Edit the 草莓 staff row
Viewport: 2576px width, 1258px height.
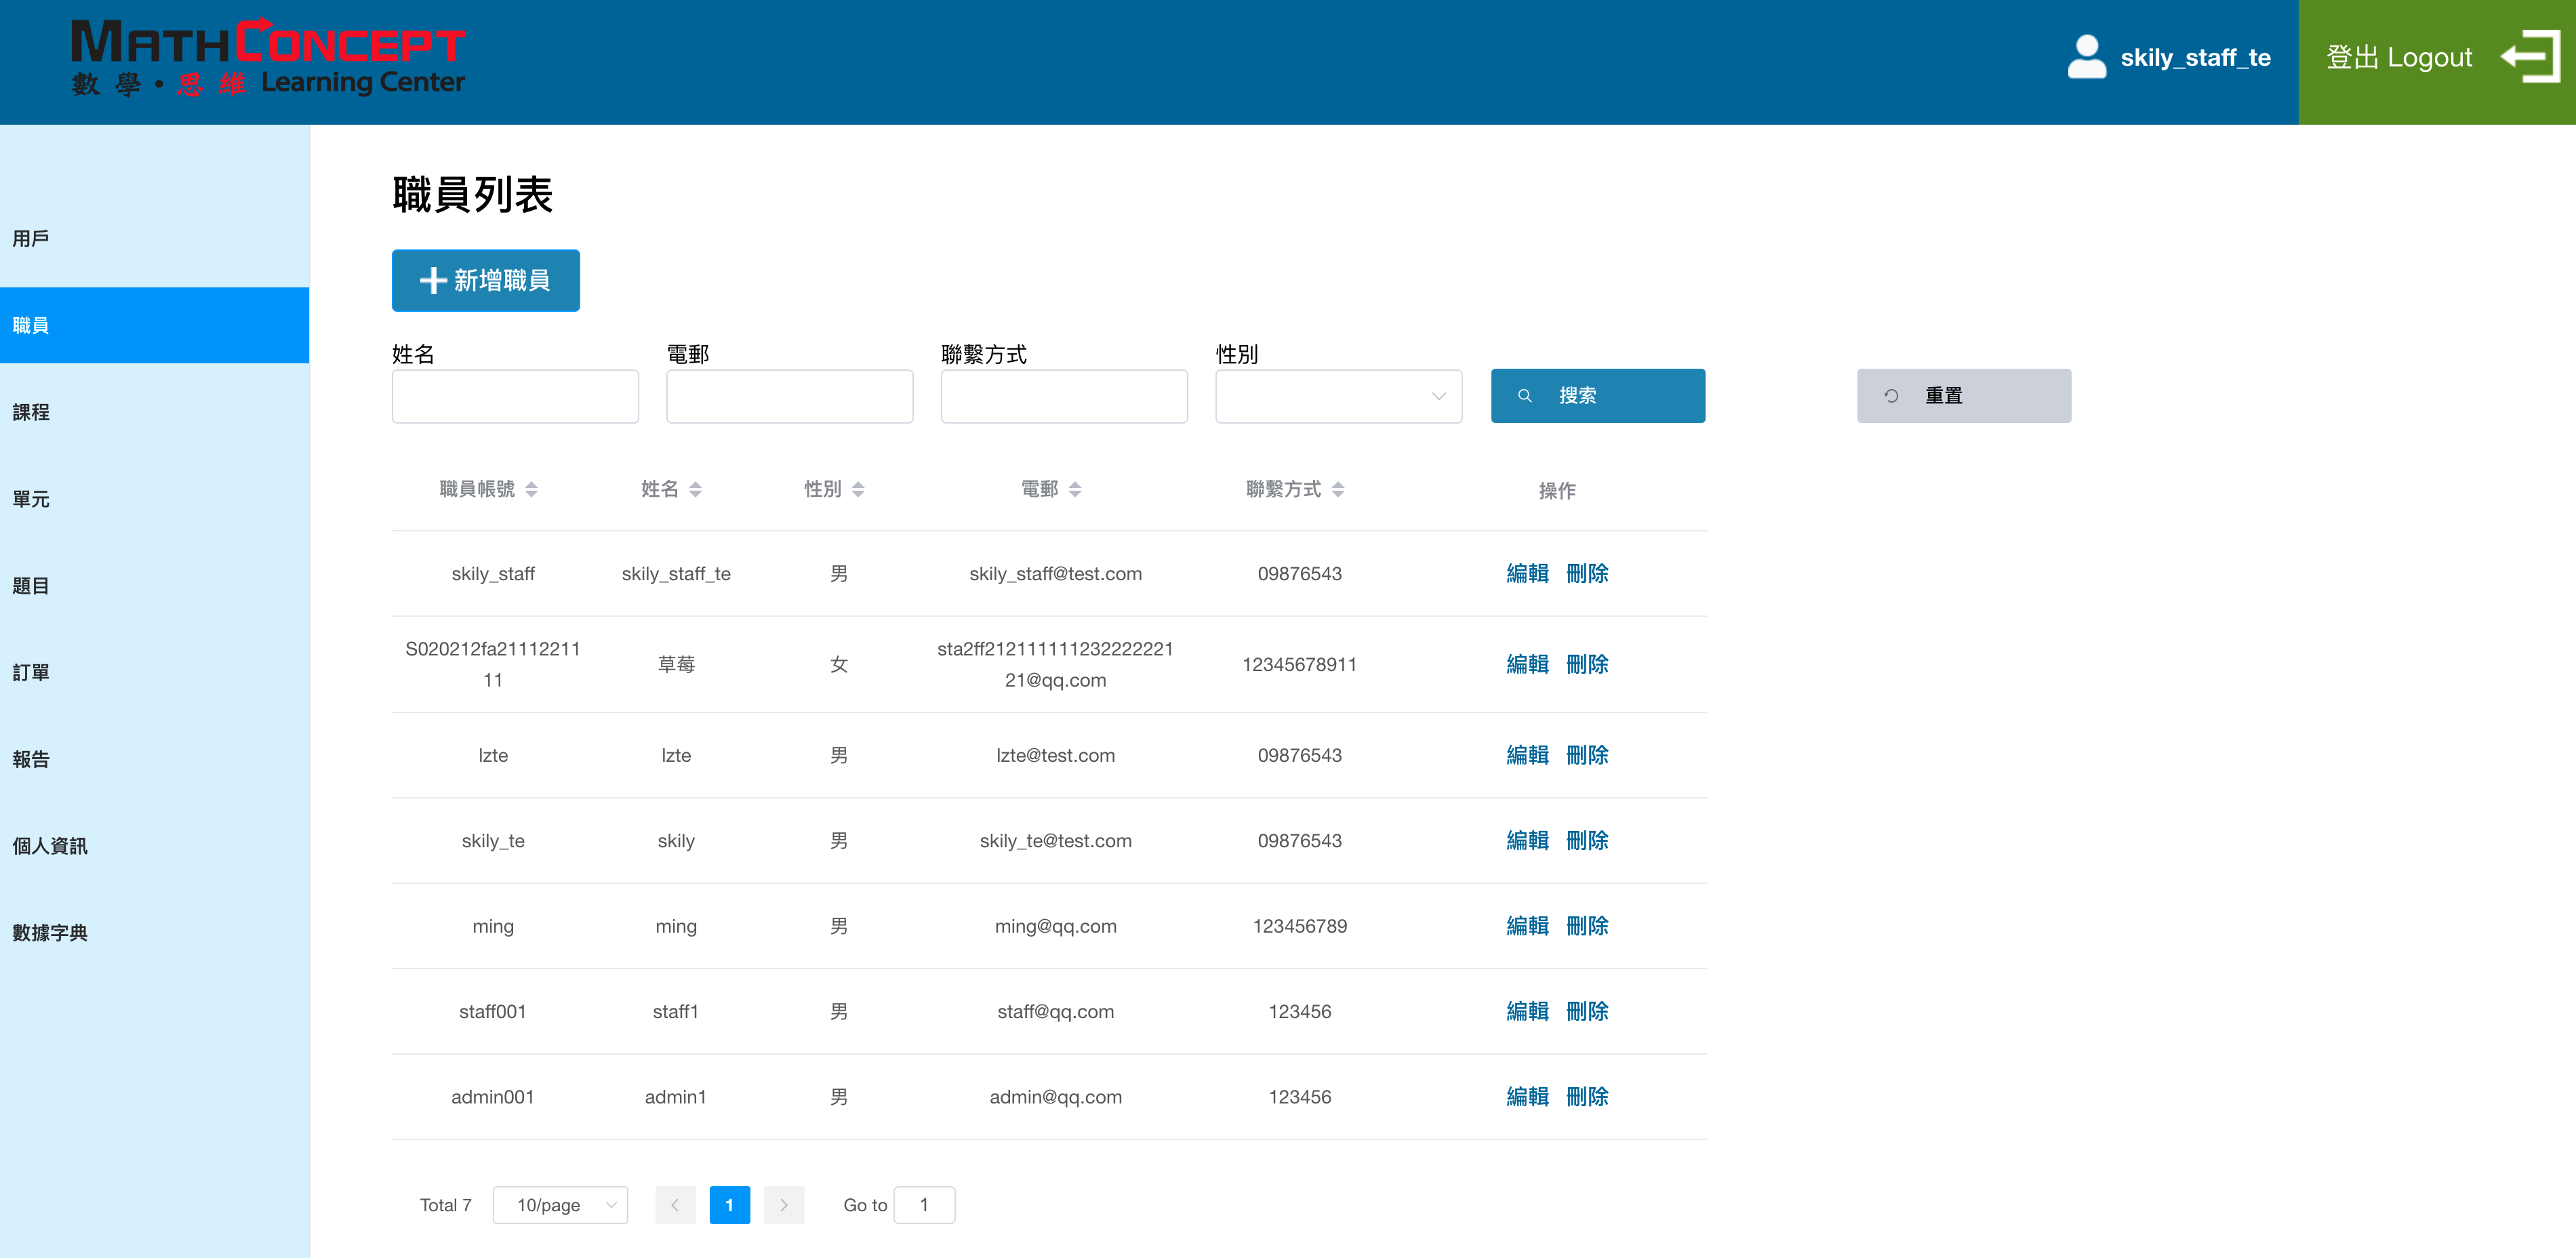coord(1527,664)
